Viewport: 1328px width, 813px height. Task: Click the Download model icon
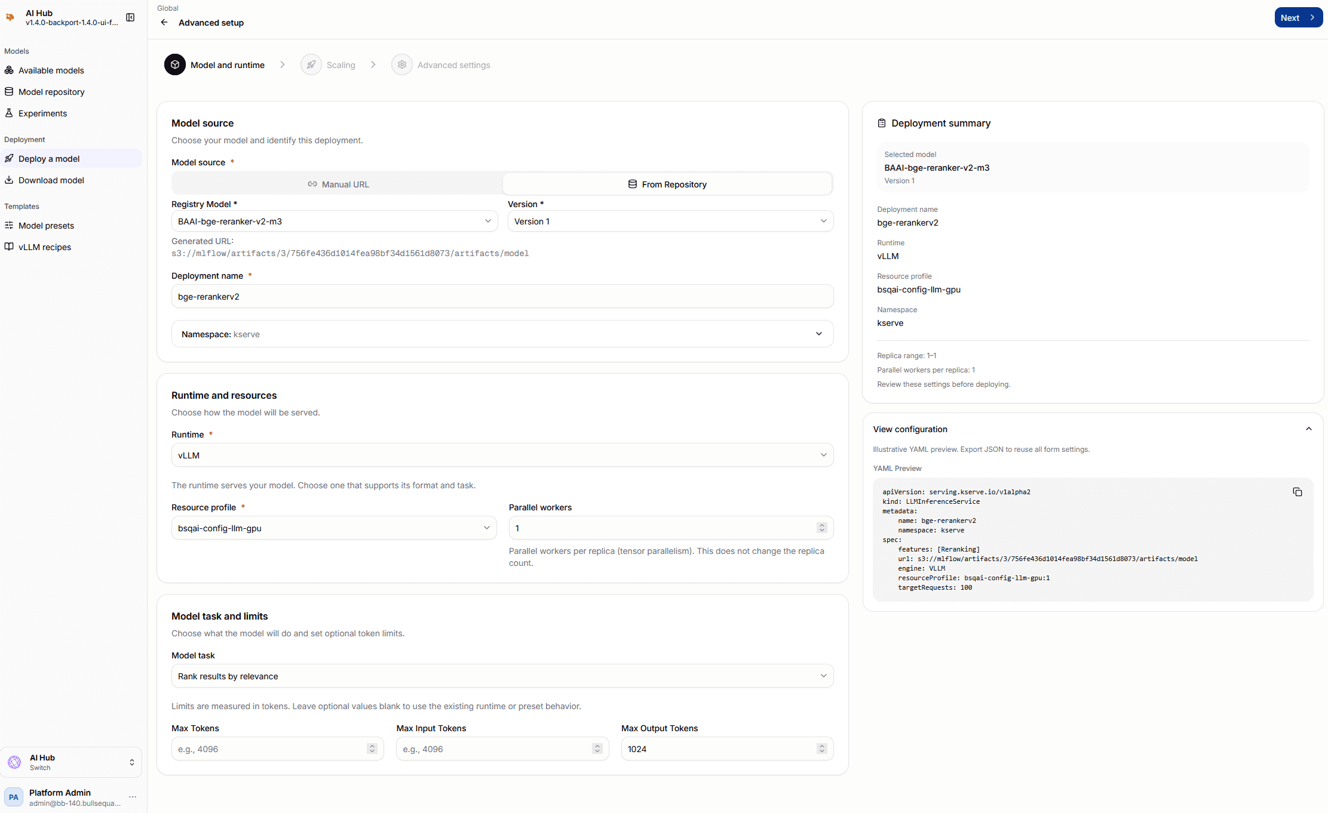9,180
